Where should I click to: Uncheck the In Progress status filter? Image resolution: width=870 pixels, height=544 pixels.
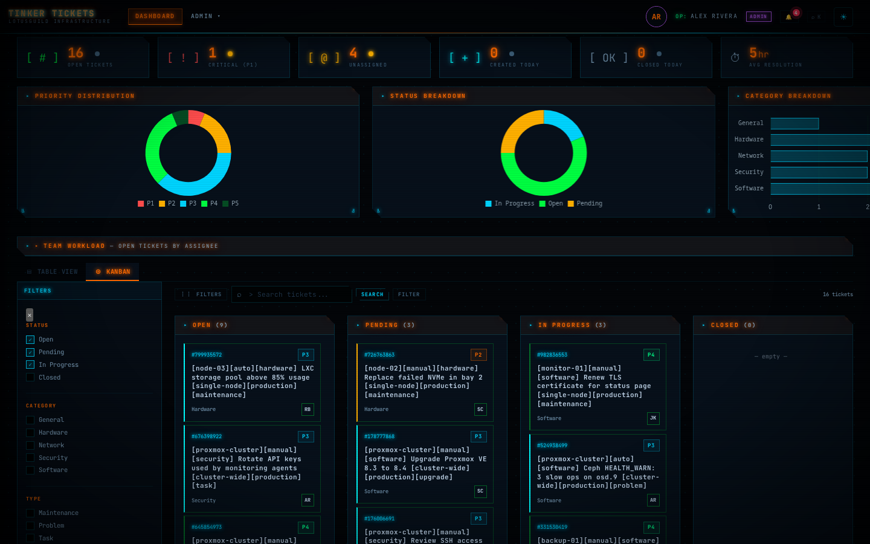point(30,365)
